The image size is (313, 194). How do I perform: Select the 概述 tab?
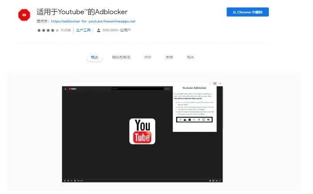point(95,57)
